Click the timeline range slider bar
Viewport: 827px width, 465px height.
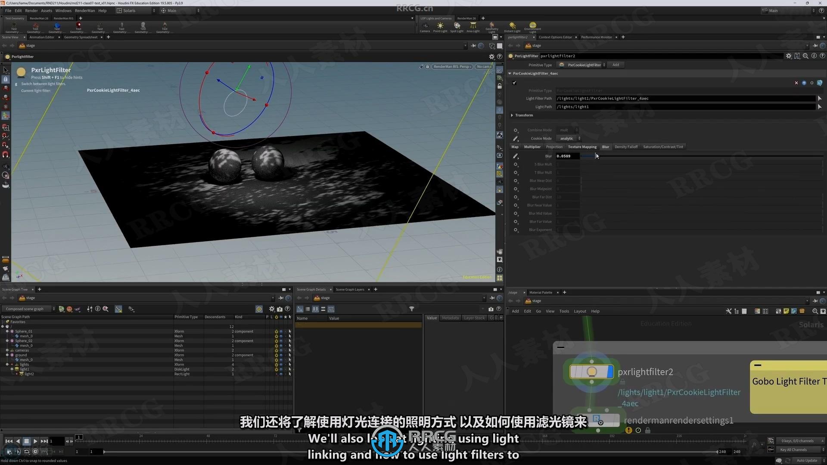tap(410, 452)
